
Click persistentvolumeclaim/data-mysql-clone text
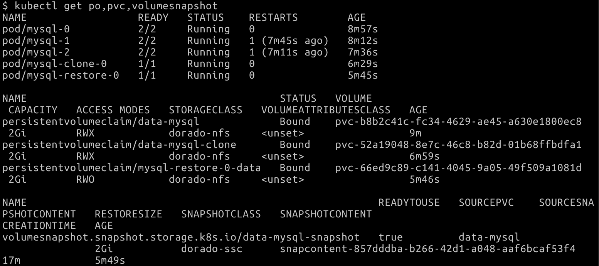point(119,145)
